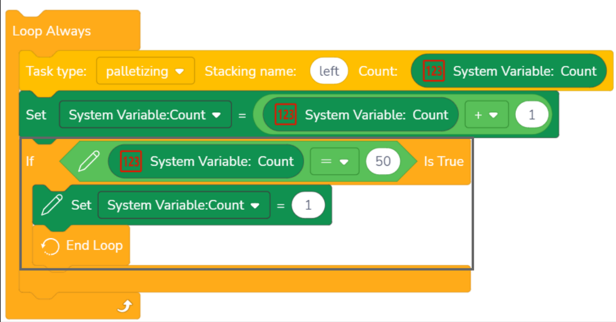Select the End Loop block
This screenshot has height=322, width=616.
(81, 246)
